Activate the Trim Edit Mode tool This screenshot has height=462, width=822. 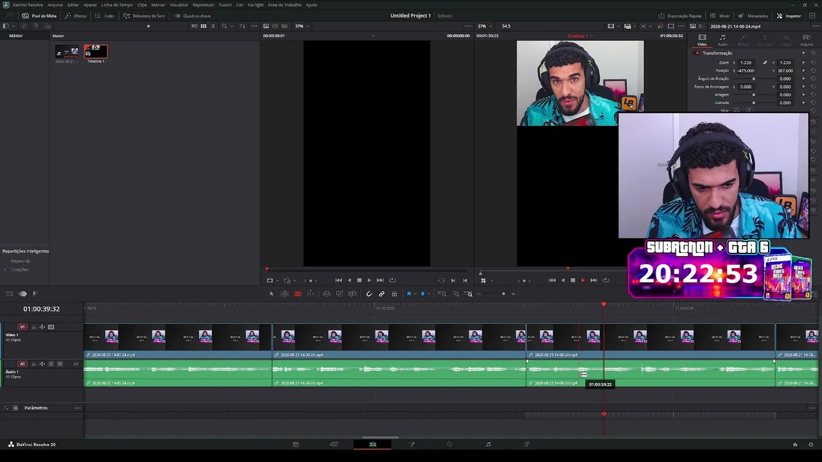[284, 294]
